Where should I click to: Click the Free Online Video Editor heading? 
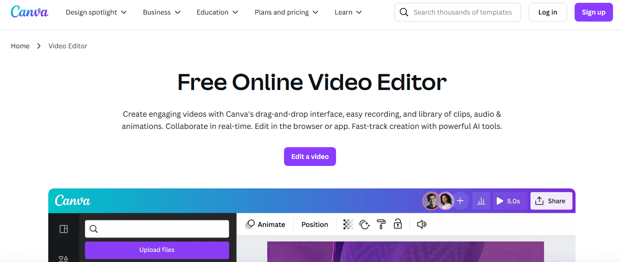click(x=312, y=82)
